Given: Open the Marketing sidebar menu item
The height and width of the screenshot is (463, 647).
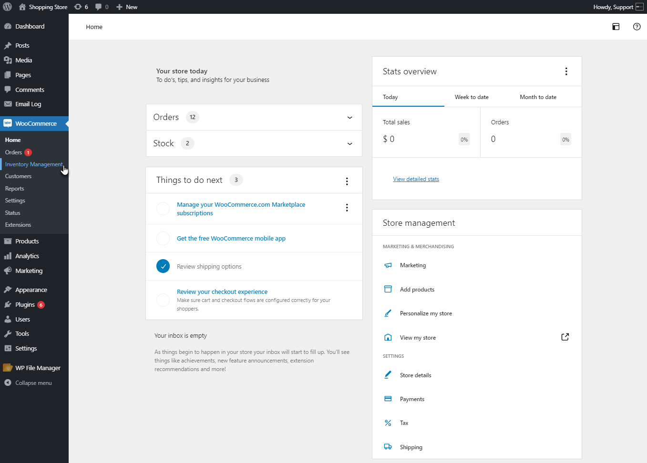Looking at the screenshot, I should (29, 271).
